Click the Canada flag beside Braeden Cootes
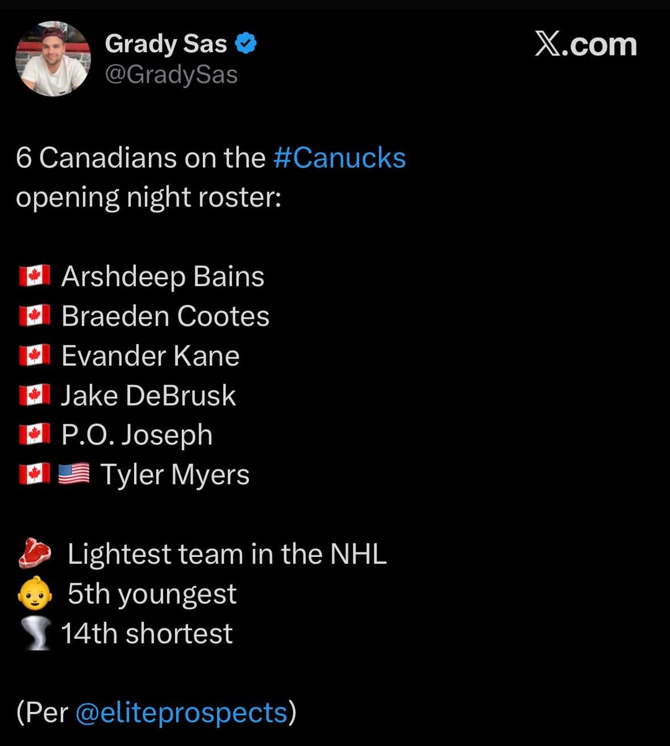Screen dimensions: 670x746 click(x=34, y=316)
